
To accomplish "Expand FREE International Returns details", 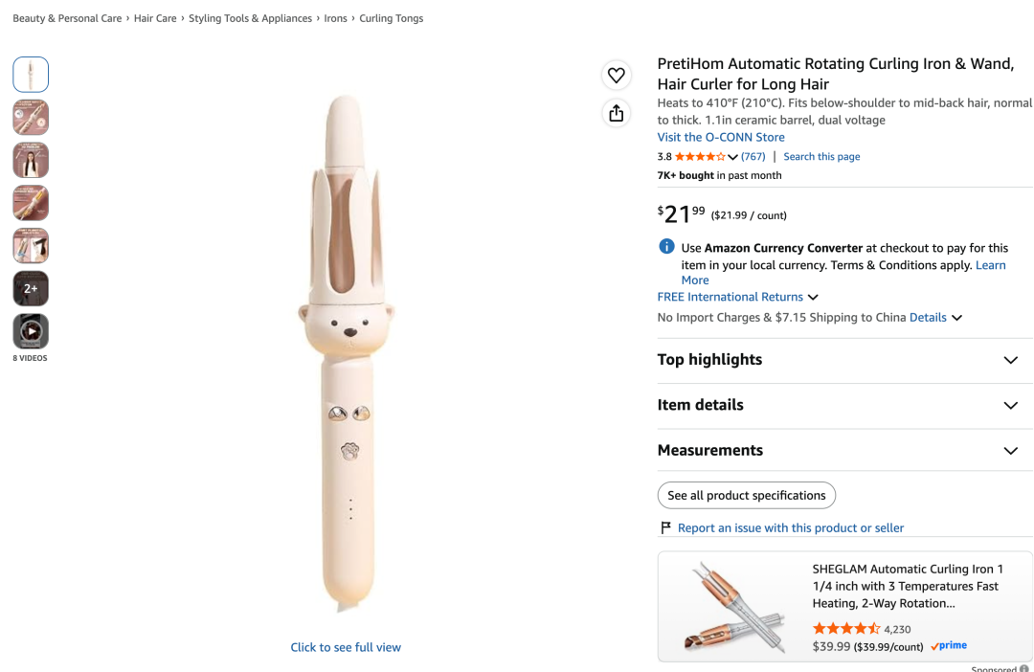I will [x=738, y=297].
